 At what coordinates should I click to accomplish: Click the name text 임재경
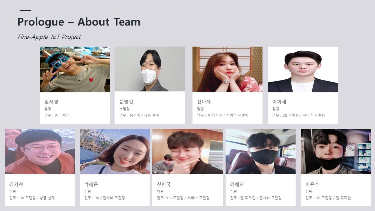51,102
